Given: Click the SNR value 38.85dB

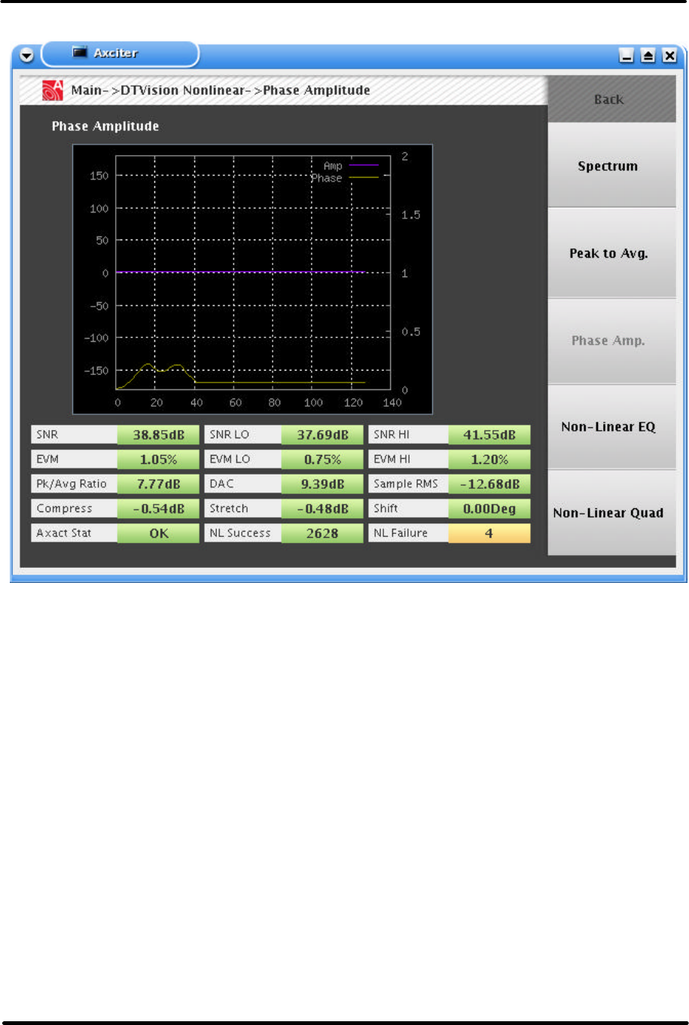Looking at the screenshot, I should (158, 435).
